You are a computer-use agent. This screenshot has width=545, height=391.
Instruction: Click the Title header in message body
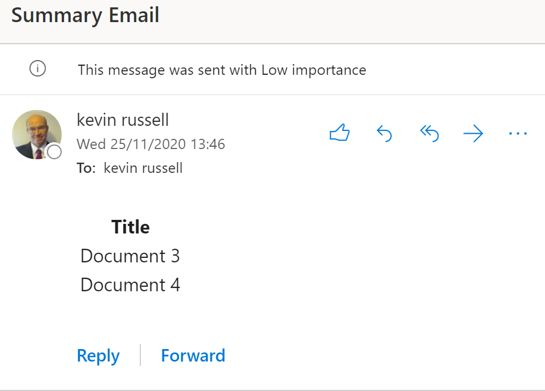tap(130, 227)
